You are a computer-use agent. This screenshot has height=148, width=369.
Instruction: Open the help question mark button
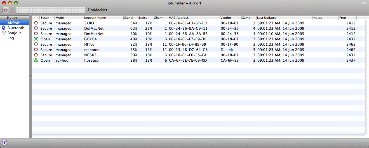click(5, 142)
